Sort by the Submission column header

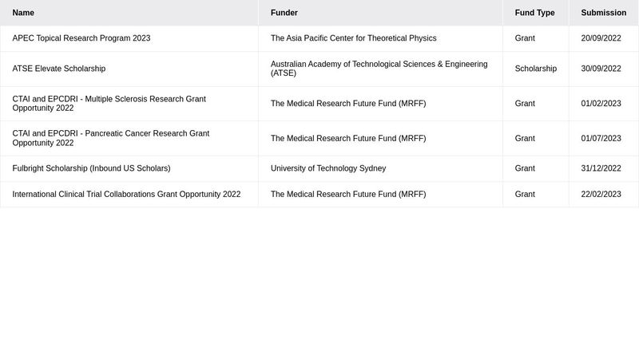coord(603,13)
